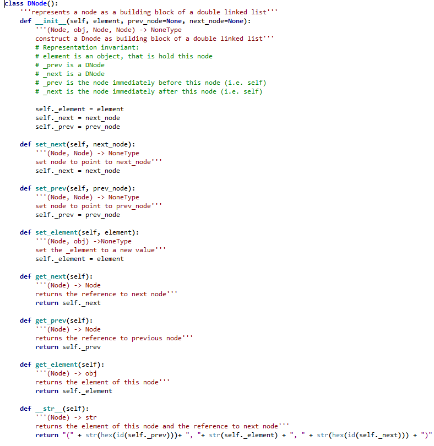Click the '# _prev is a DNode' comment
Viewport: 434px width, 446px height.
click(x=70, y=65)
